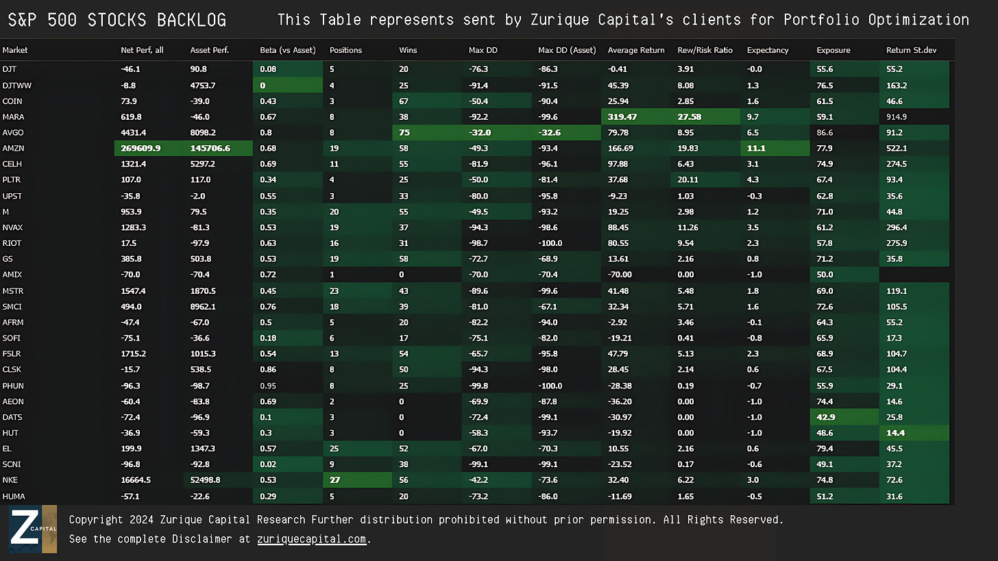
Task: Select the RIOT ticker
Action: click(12, 243)
